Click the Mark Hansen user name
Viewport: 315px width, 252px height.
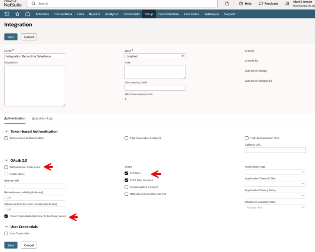302,2
